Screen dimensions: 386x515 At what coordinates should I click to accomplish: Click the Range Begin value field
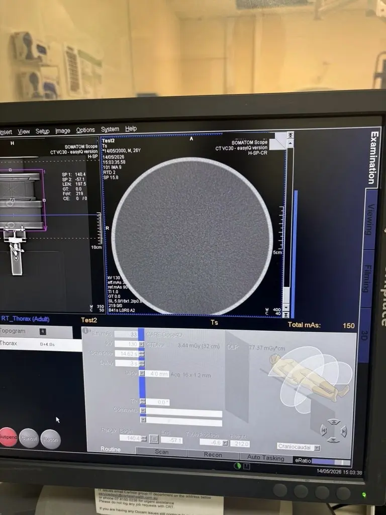click(x=130, y=438)
